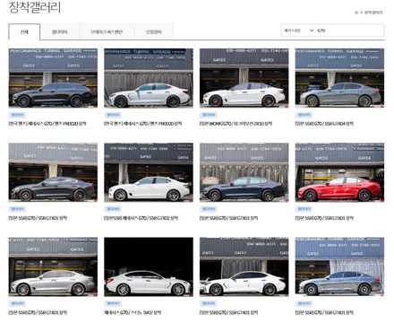Open the silver G70 photo in third row
The width and height of the screenshot is (394, 323).
coord(53,267)
